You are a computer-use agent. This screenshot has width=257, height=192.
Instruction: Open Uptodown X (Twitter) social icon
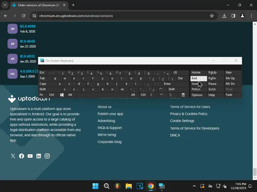pyautogui.click(x=13, y=156)
